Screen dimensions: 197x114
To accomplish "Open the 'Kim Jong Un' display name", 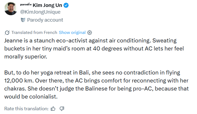I will 47,5.
